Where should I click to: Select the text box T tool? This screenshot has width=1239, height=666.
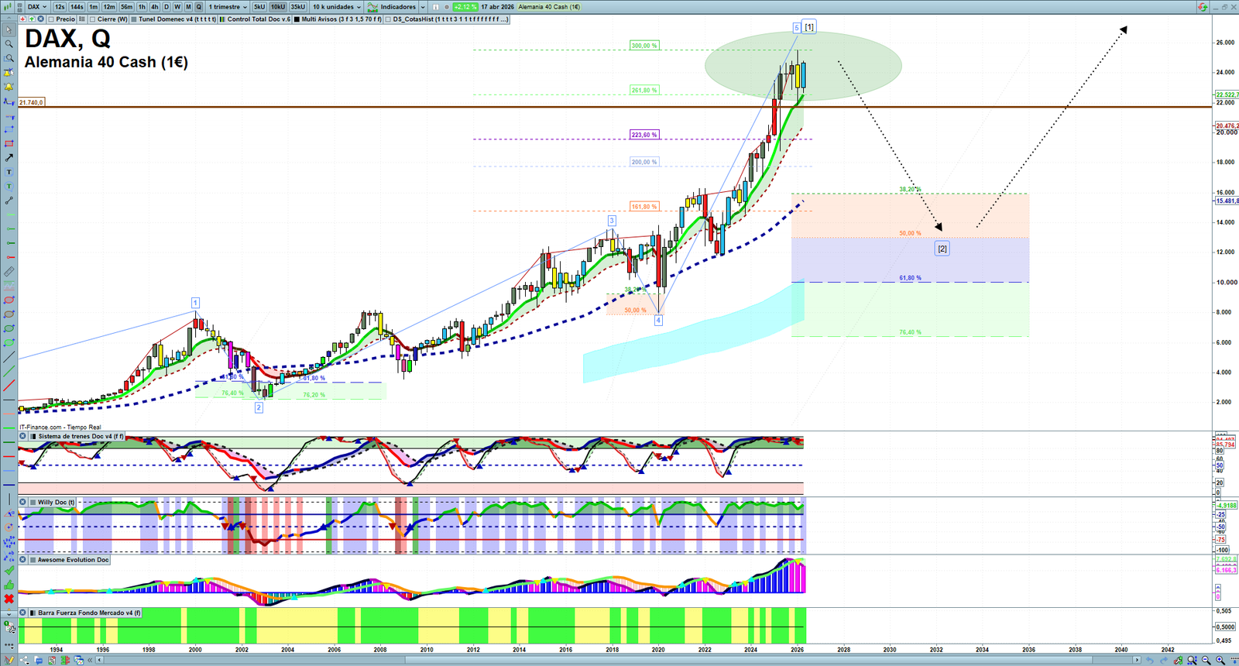9,172
